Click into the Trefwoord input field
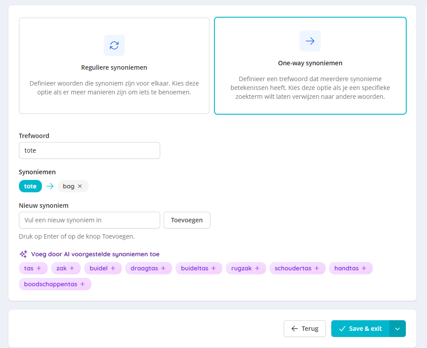 click(x=89, y=150)
